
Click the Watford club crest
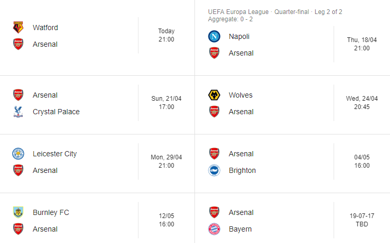(x=18, y=28)
